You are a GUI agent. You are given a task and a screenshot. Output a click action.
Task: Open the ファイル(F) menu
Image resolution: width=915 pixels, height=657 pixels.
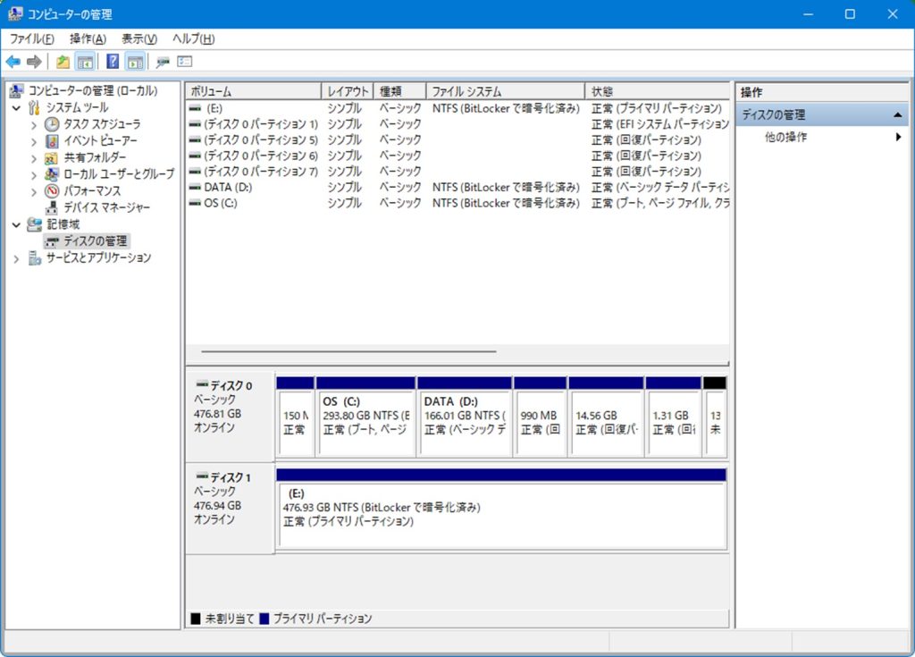(32, 39)
